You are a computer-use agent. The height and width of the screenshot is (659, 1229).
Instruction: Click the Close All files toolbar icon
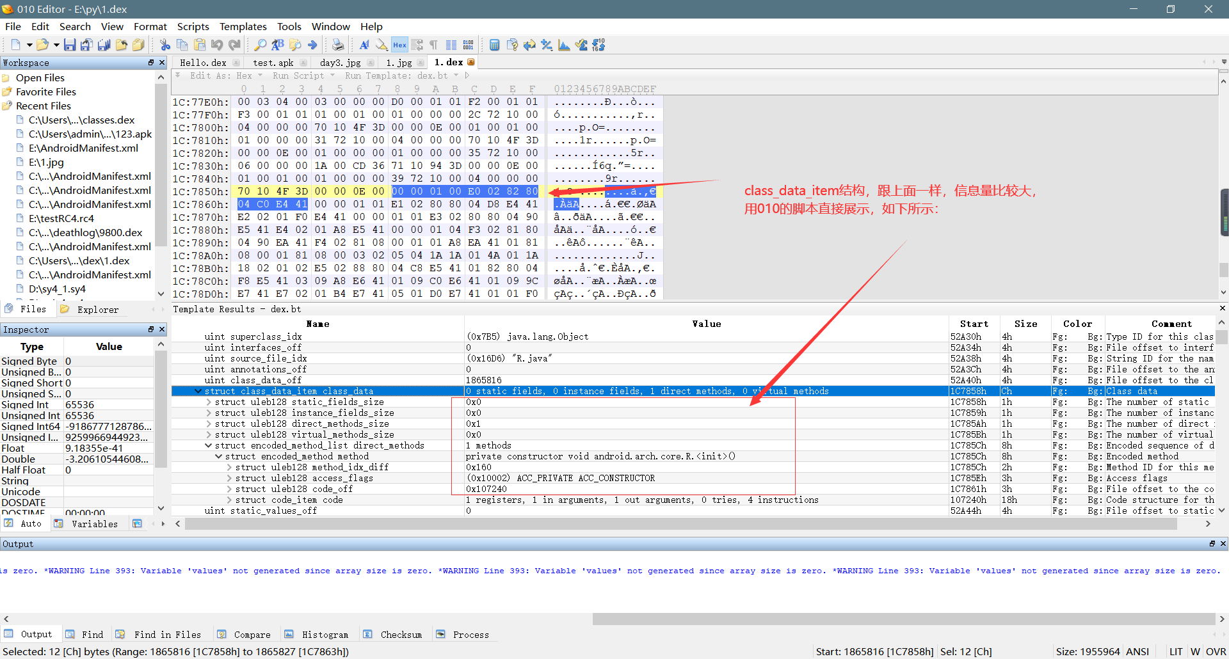click(138, 45)
